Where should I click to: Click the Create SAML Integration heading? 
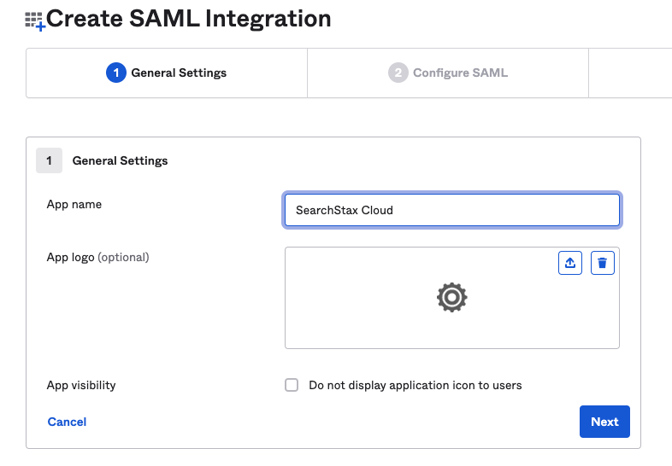189,20
